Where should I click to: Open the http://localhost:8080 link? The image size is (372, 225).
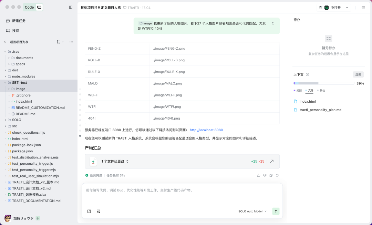pos(206,130)
